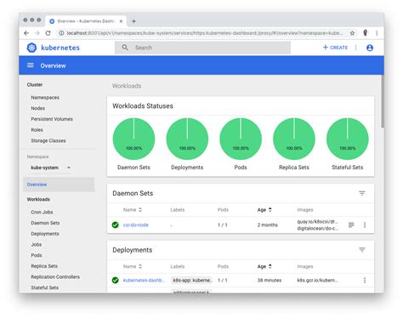Click the browser back arrow
403x318 pixels.
coord(26,33)
